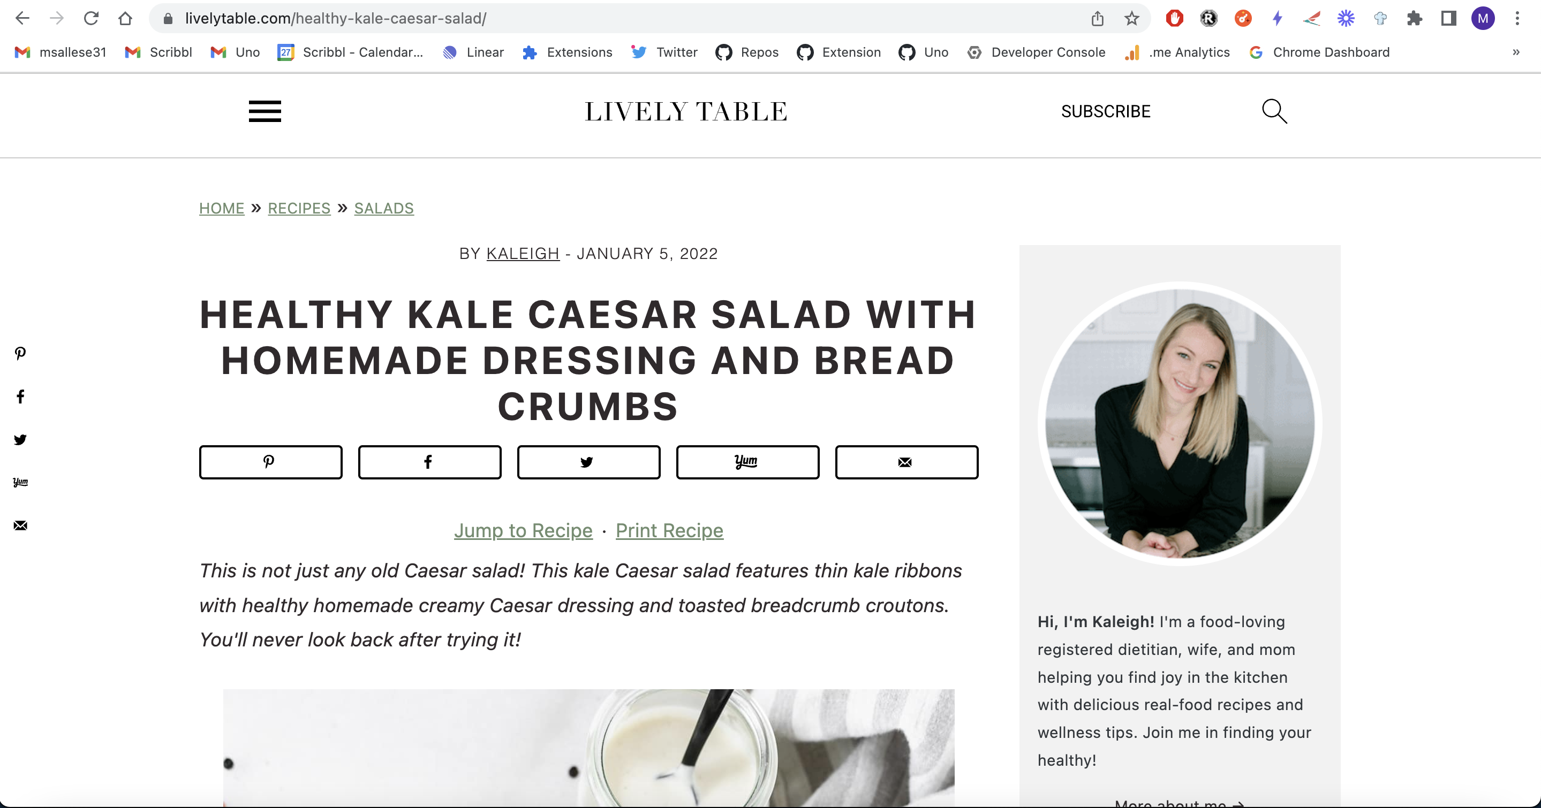Viewport: 1541px width, 808px height.
Task: Select the SALADS navigation tab
Action: coord(384,208)
